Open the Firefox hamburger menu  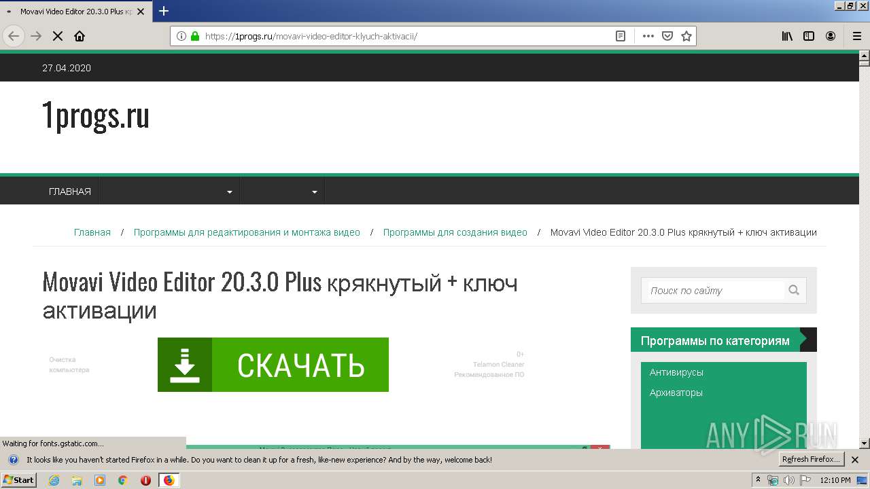pyautogui.click(x=857, y=36)
